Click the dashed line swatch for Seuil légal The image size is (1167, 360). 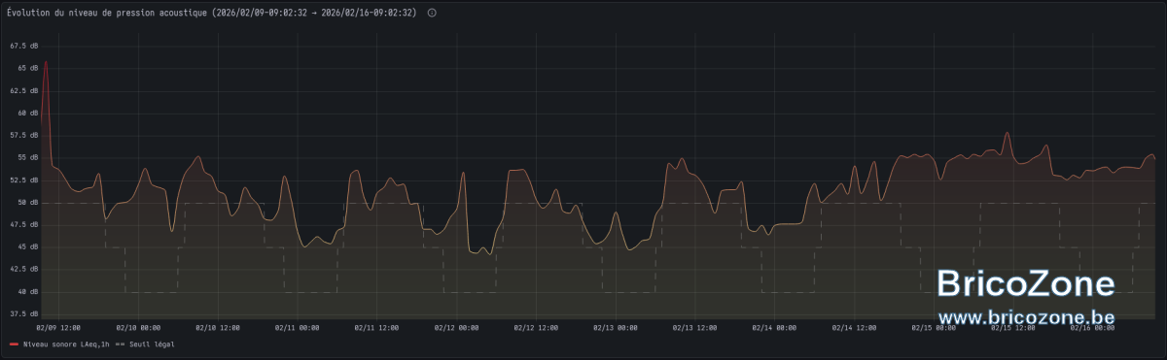[121, 344]
